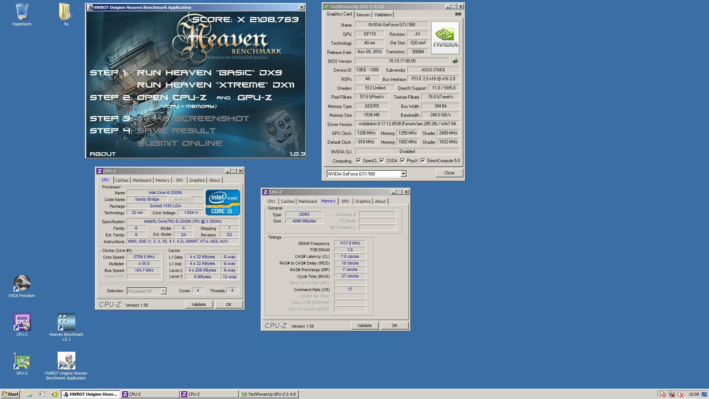The width and height of the screenshot is (709, 399).
Task: Click Run Heaven "Xtreme" DX11
Action: pyautogui.click(x=216, y=85)
